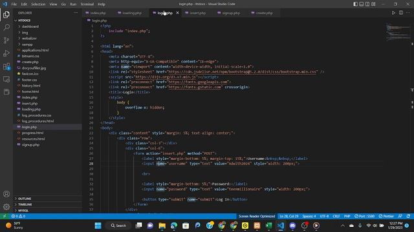Open Microsoft Edge from the taskbar
This screenshot has width=414, height=232.
tap(174, 226)
